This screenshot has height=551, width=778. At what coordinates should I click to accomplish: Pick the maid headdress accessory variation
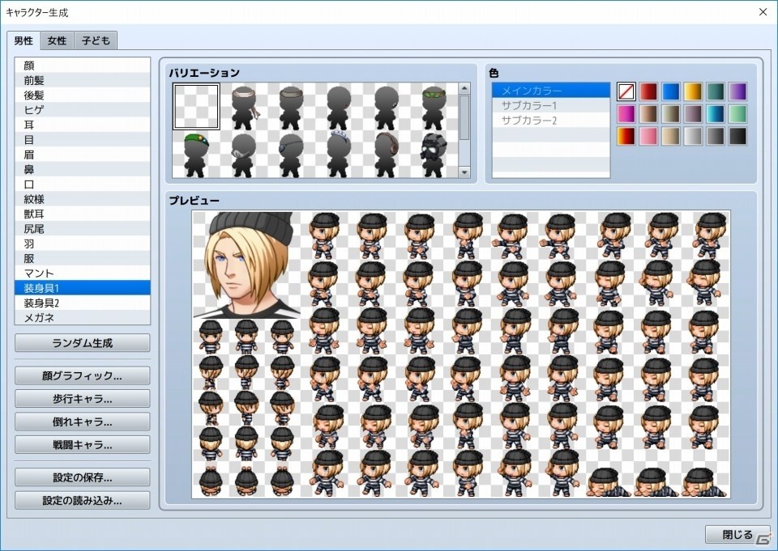(x=339, y=154)
